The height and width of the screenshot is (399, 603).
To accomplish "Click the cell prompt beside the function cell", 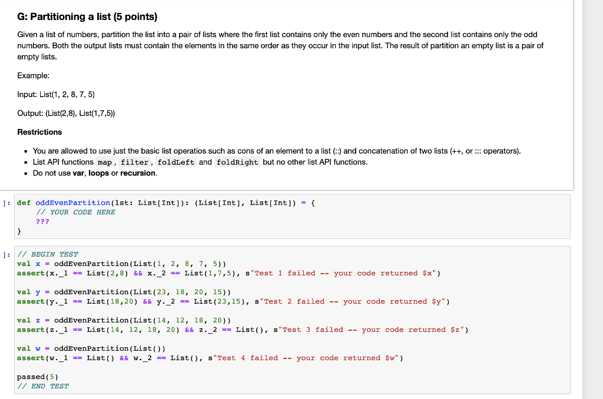I will tap(6, 202).
